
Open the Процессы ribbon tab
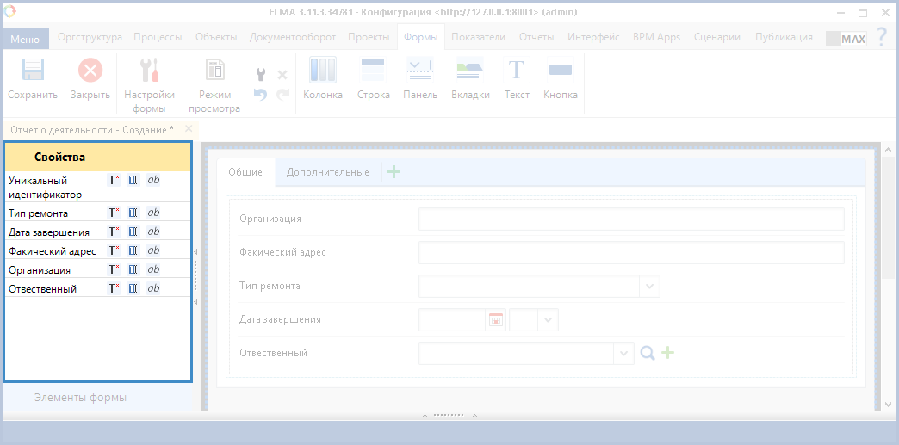click(x=157, y=37)
